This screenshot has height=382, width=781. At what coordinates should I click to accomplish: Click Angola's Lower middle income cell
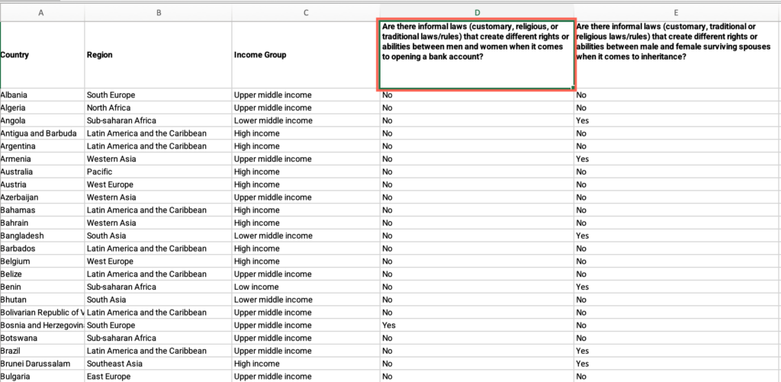coord(306,120)
